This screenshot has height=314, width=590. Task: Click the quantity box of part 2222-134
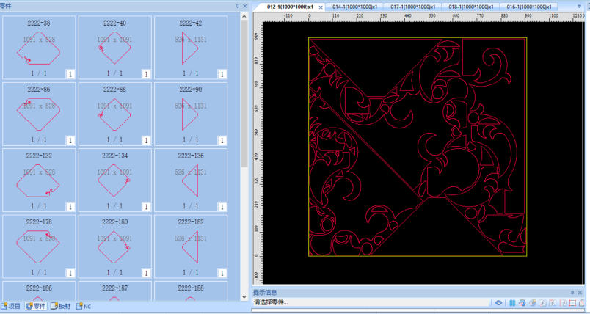tap(146, 207)
